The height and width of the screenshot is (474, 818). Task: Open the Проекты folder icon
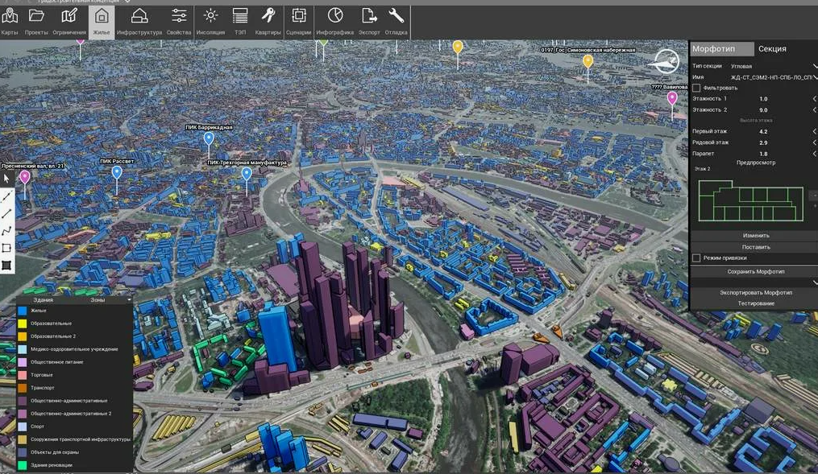(36, 22)
